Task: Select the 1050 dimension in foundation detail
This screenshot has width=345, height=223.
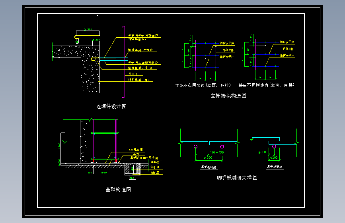Action: 103,173
